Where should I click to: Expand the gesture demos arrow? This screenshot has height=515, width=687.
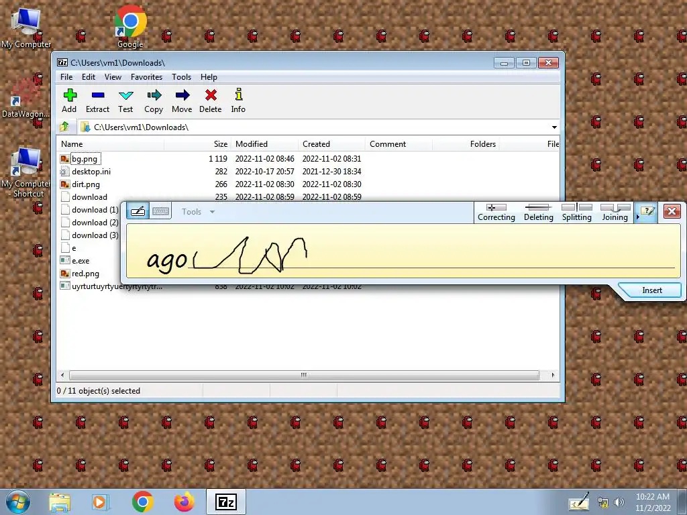pyautogui.click(x=637, y=217)
